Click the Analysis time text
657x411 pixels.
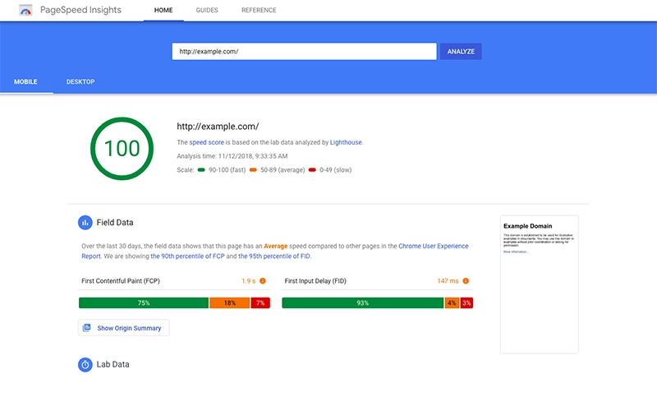pos(232,156)
